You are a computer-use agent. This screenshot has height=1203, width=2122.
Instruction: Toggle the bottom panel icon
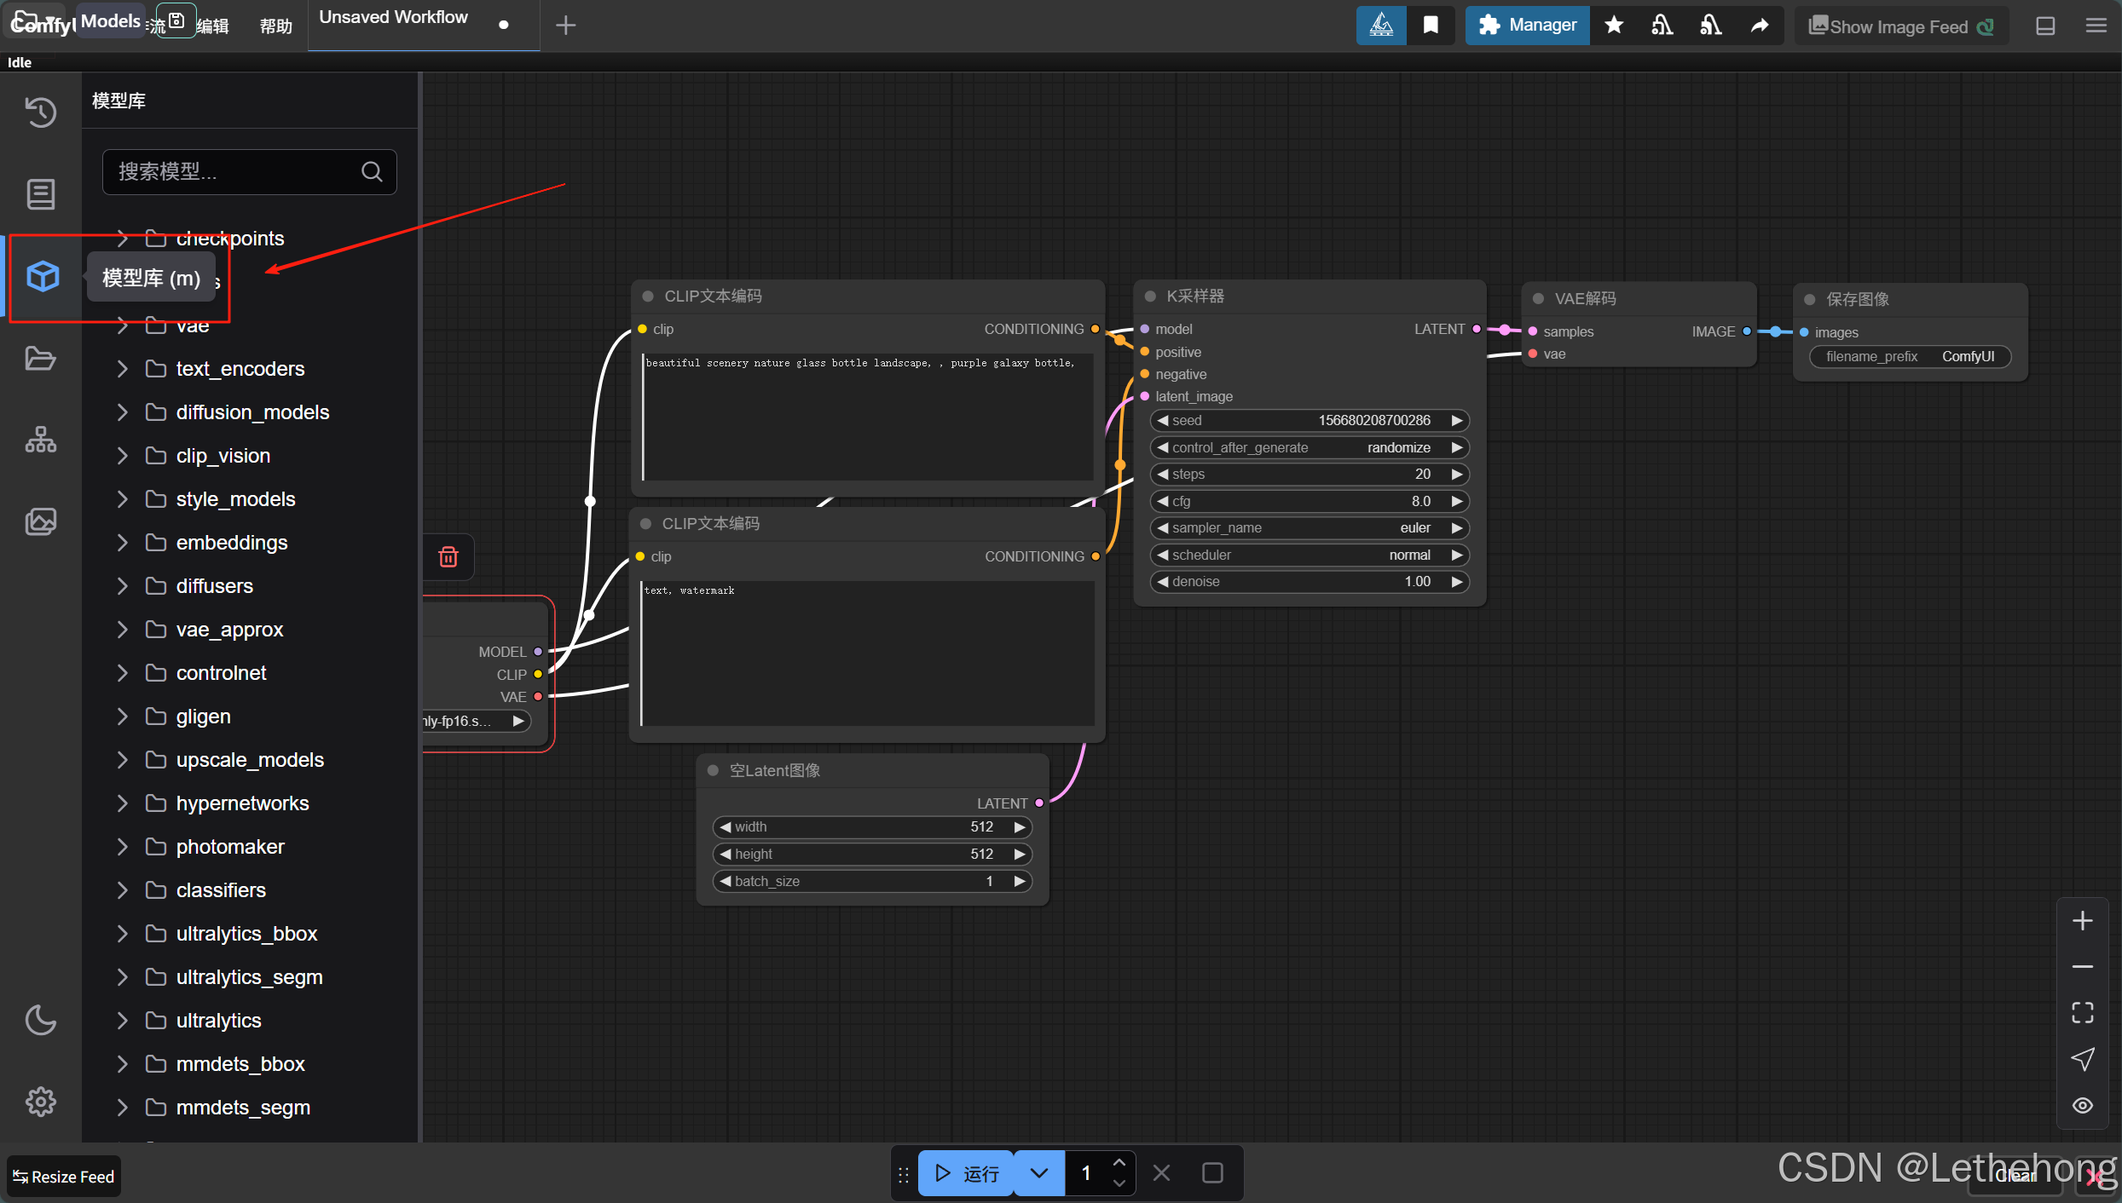point(2045,26)
